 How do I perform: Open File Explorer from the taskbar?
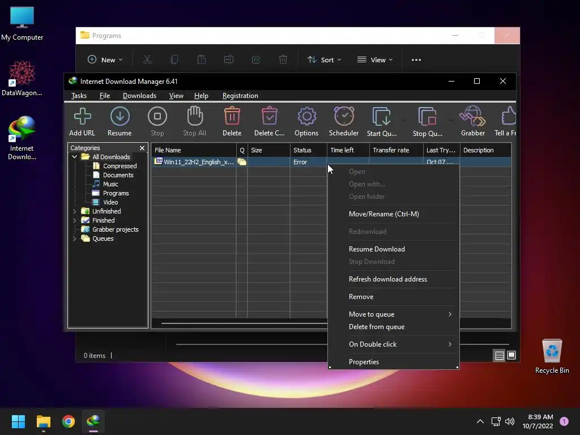coord(43,421)
